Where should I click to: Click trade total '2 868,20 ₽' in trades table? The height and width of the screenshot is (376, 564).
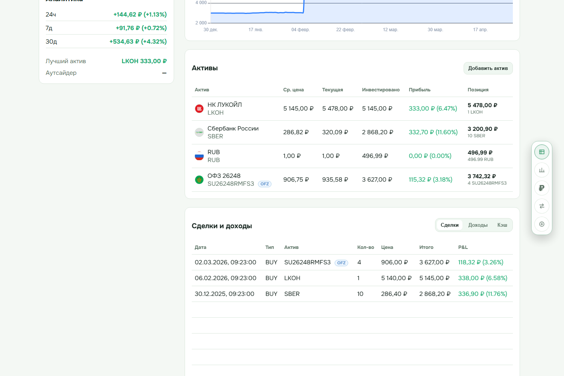435,294
